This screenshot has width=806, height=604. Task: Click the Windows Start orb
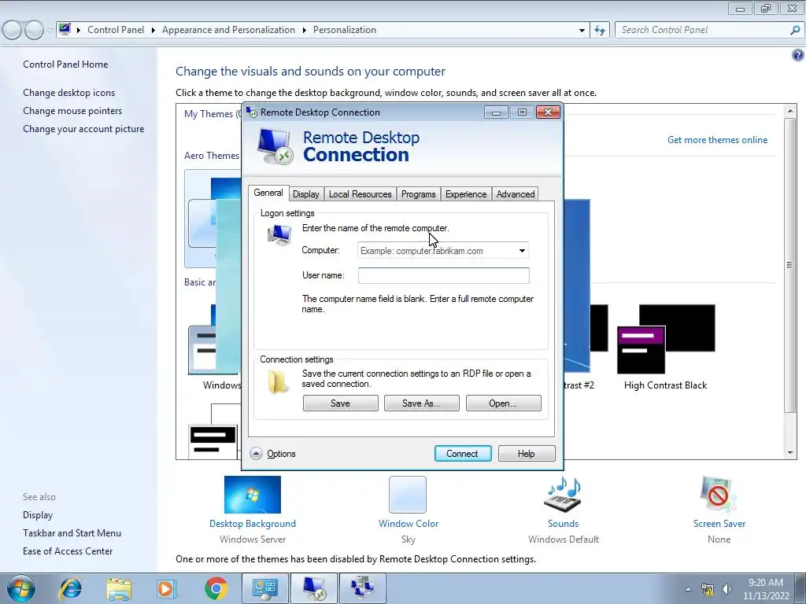(x=21, y=588)
